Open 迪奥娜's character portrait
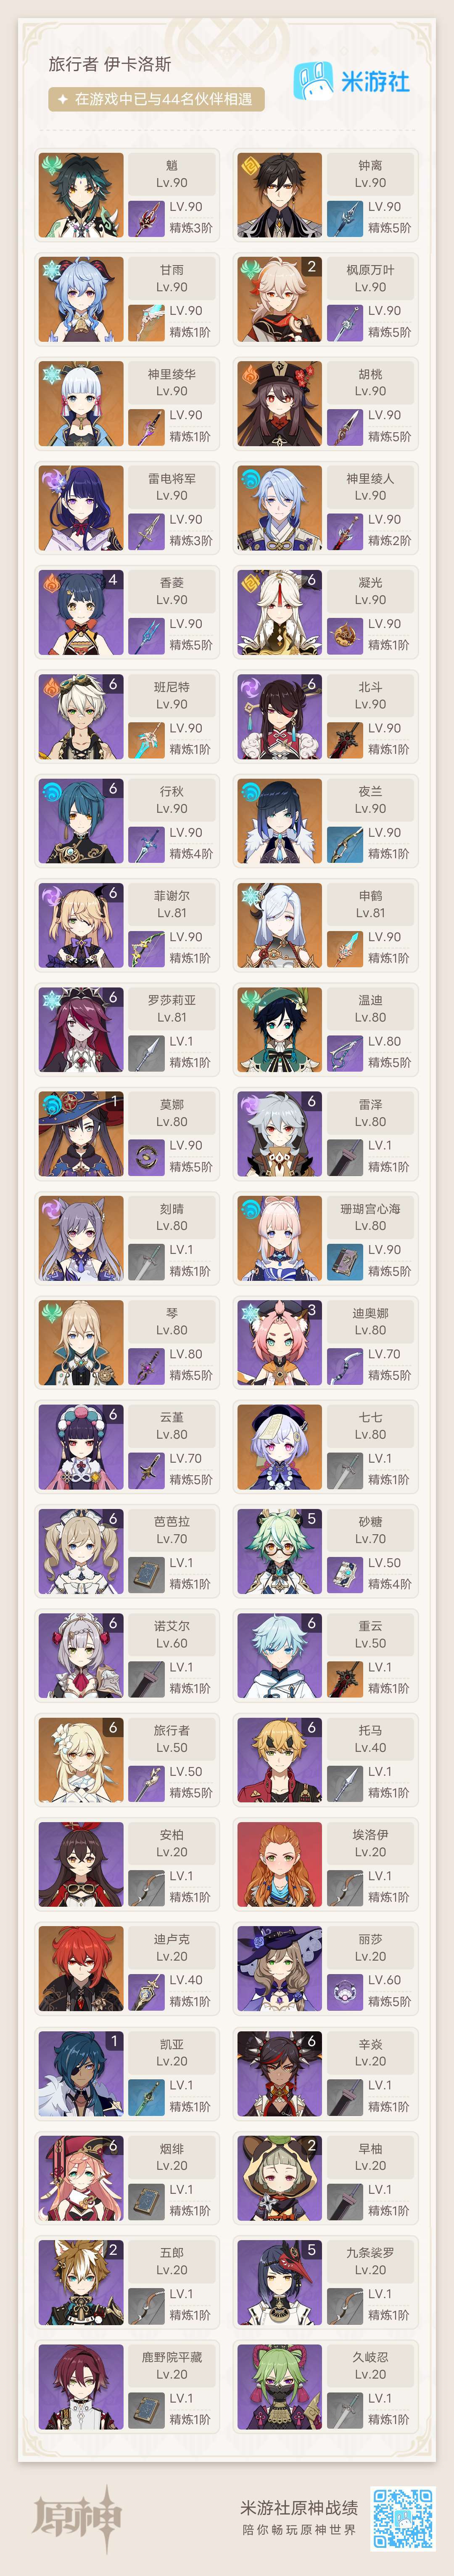Screen dimensions: 454x2576 click(280, 1342)
